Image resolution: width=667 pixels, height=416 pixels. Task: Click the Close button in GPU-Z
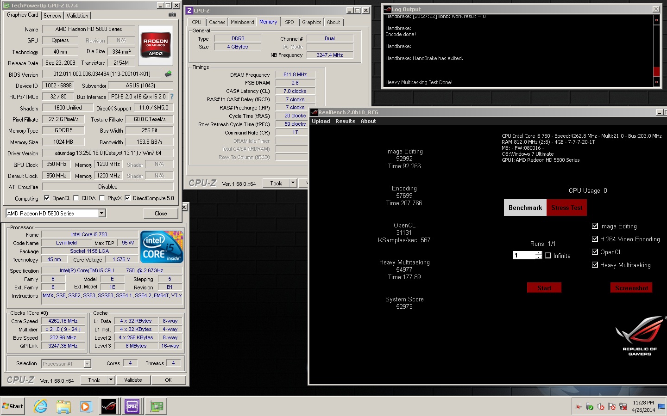click(161, 214)
